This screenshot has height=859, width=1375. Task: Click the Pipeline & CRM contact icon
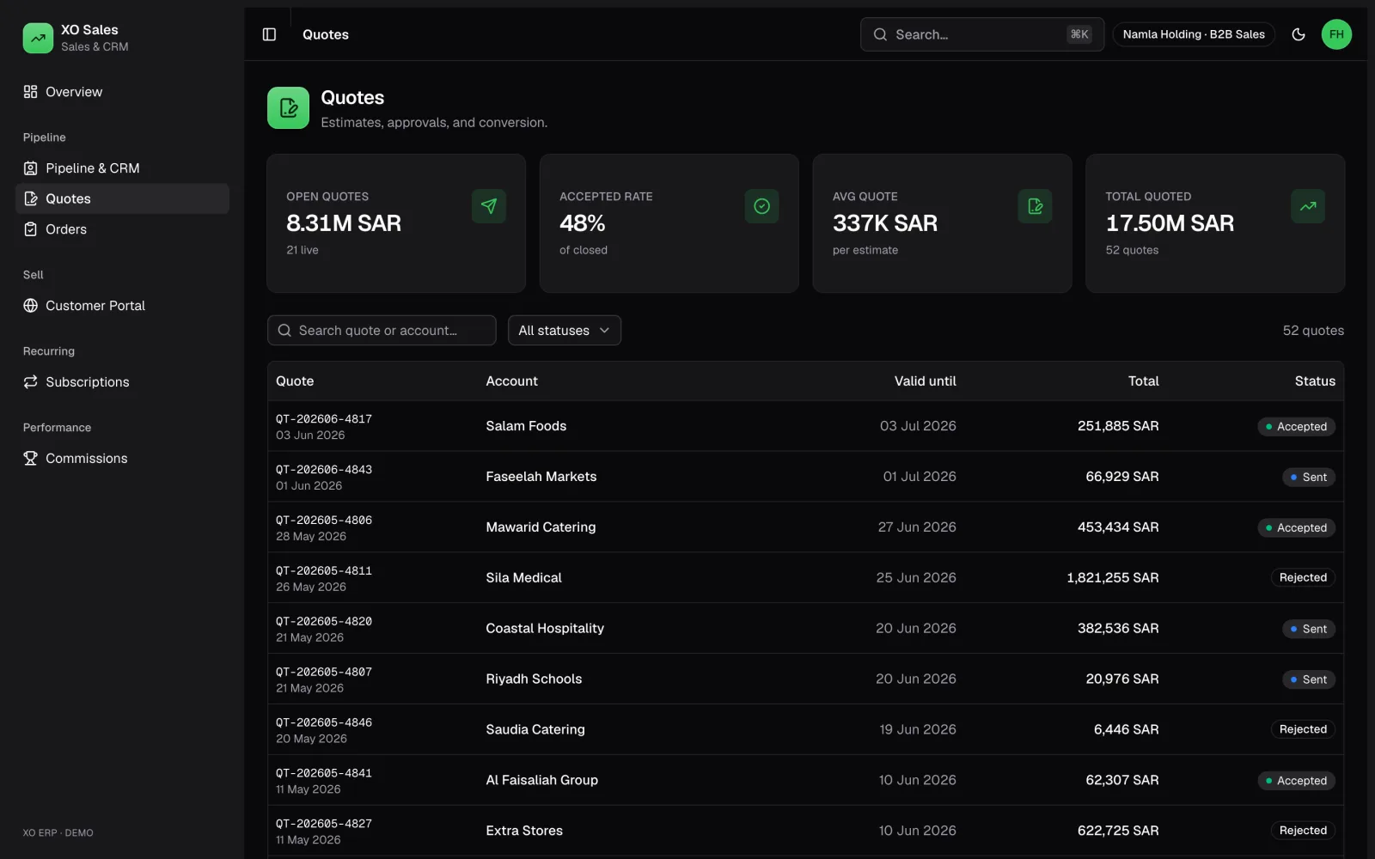coord(31,168)
